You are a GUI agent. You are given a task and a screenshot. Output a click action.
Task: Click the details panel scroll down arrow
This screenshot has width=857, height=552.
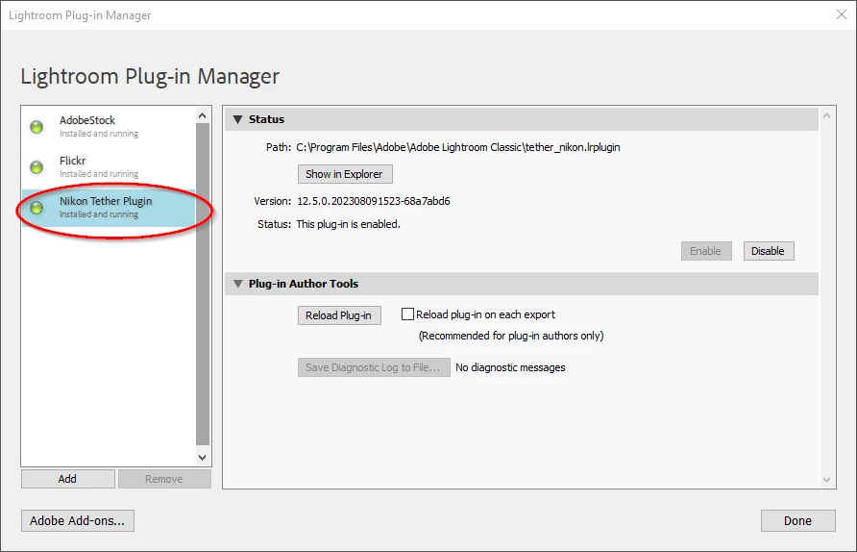coord(826,480)
